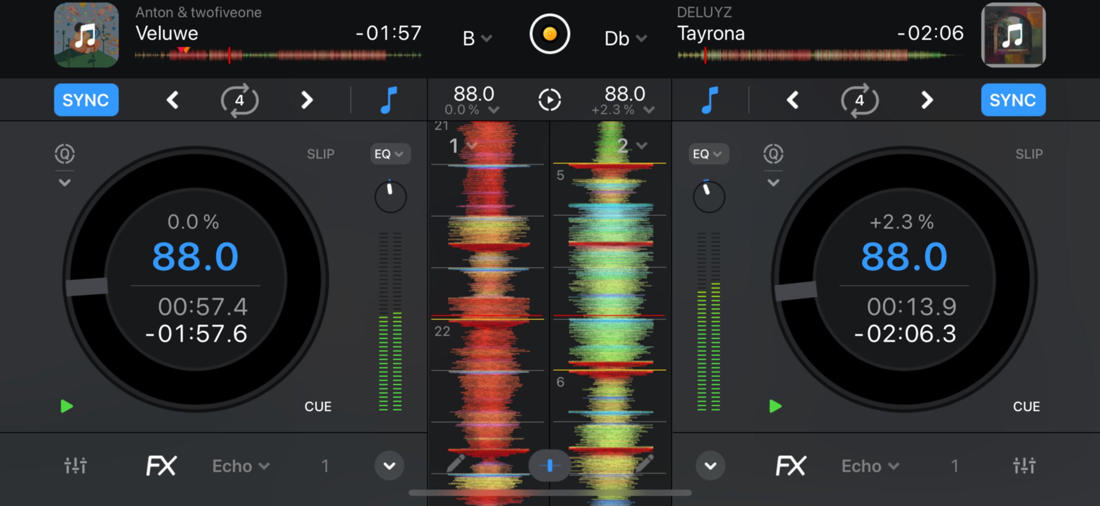This screenshot has width=1100, height=506.
Task: Open the Echo effect selector on the right deck
Action: [869, 466]
